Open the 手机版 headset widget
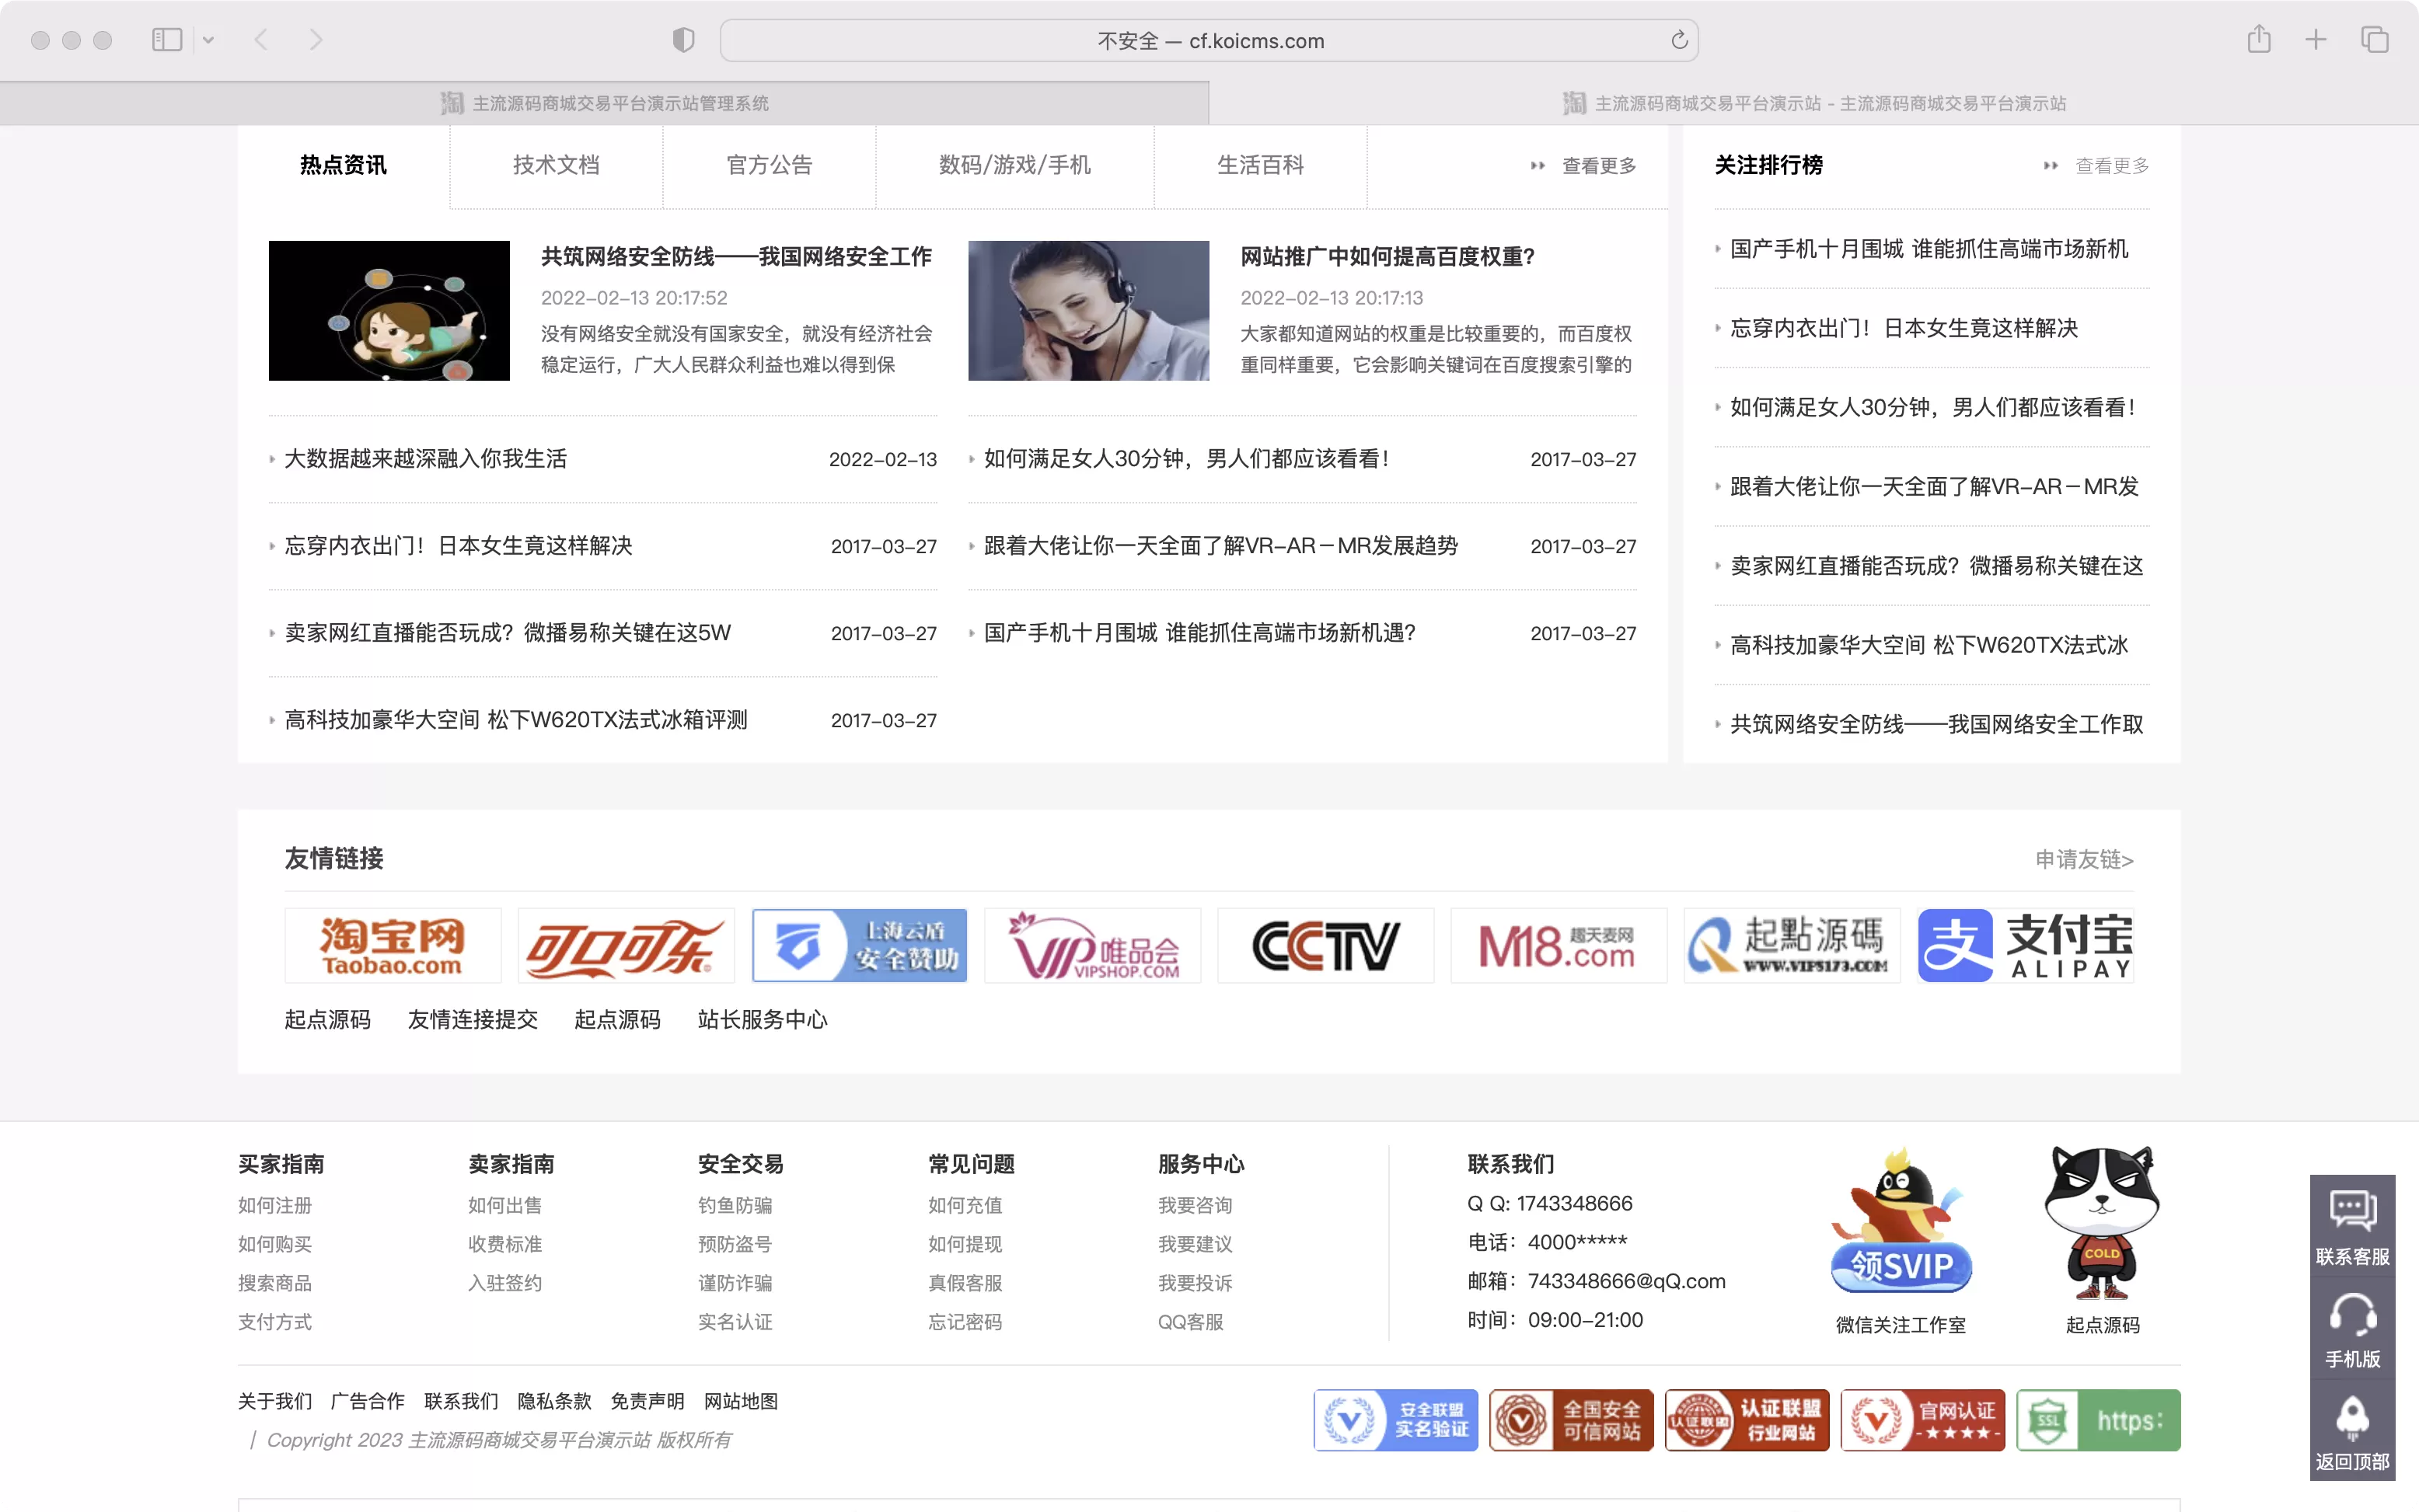 [x=2352, y=1329]
